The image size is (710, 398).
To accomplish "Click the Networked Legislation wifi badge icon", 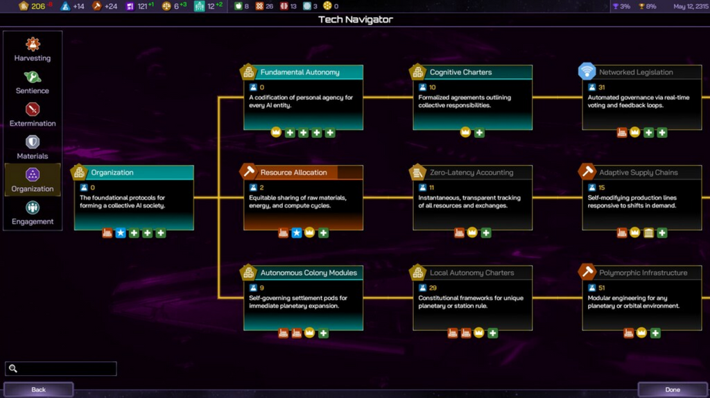I will click(x=587, y=71).
